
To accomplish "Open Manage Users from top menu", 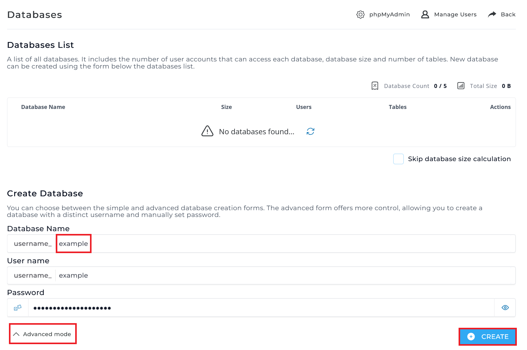I will 455,15.
